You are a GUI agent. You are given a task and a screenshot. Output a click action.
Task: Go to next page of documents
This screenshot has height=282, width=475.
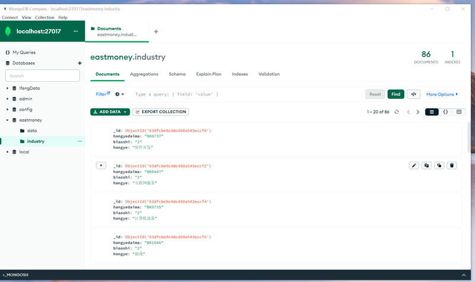[x=418, y=112]
